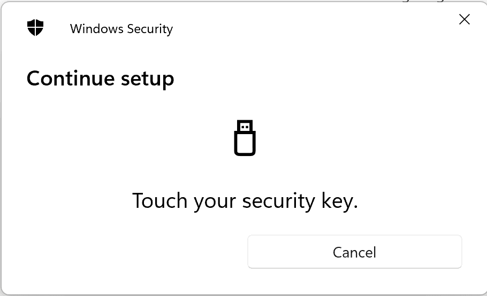Click the body of the security key icon
The width and height of the screenshot is (487, 296).
coord(245,144)
